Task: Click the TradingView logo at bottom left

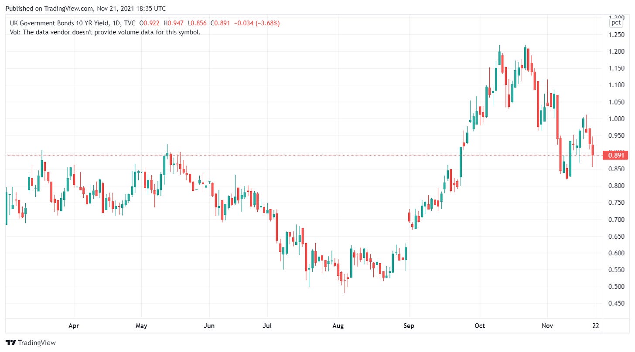Action: pyautogui.click(x=31, y=343)
